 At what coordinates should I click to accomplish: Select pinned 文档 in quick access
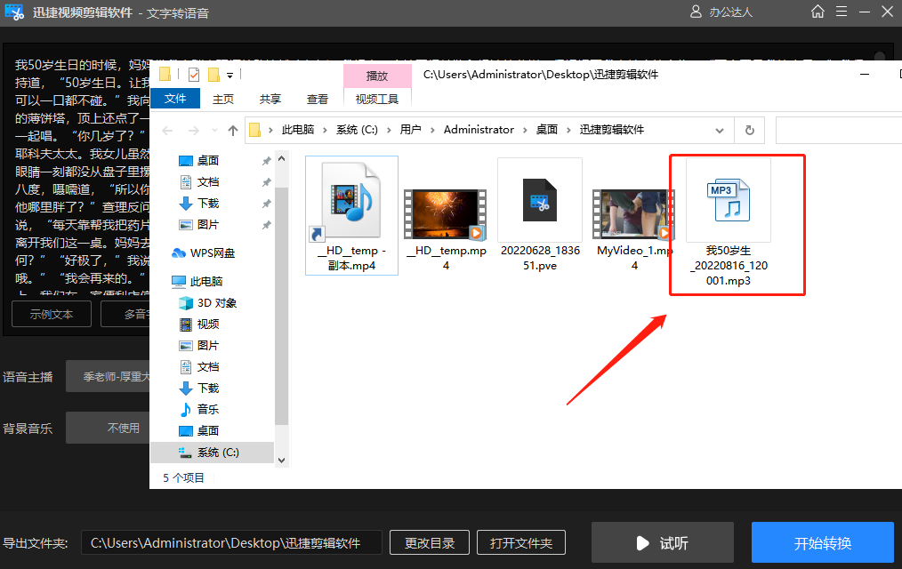point(207,182)
